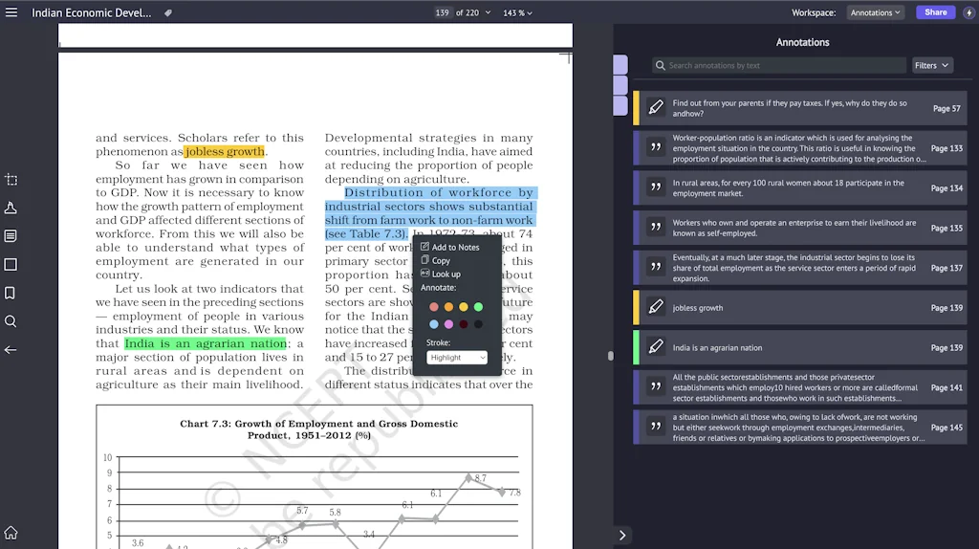
Task: Focus the Search annotations by text field
Action: (x=779, y=66)
